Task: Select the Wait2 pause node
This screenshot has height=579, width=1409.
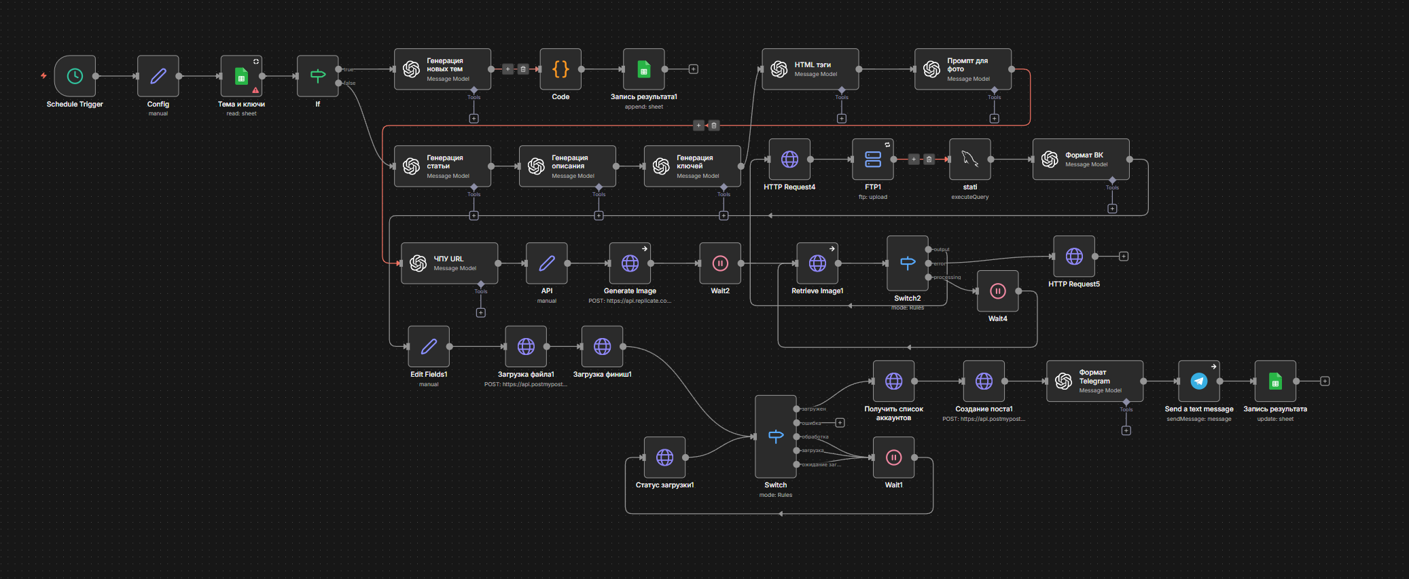Action: pyautogui.click(x=720, y=263)
